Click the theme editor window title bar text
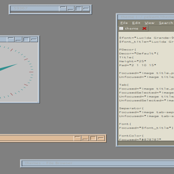 147,17
